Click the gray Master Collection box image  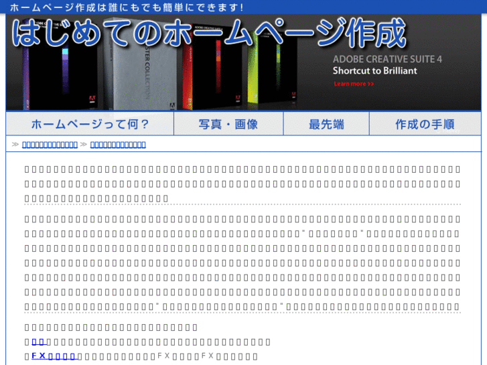click(x=140, y=65)
